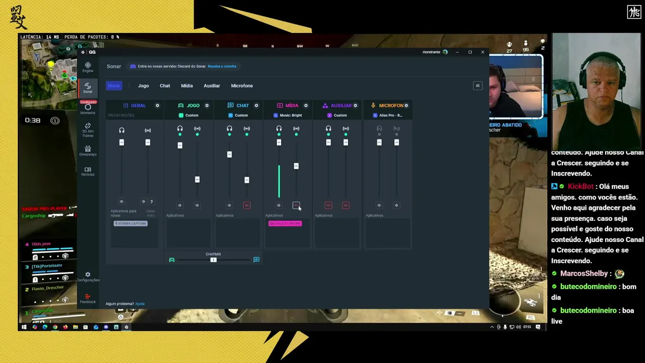Switch to the Chat tab
645x363 pixels.
pyautogui.click(x=165, y=86)
